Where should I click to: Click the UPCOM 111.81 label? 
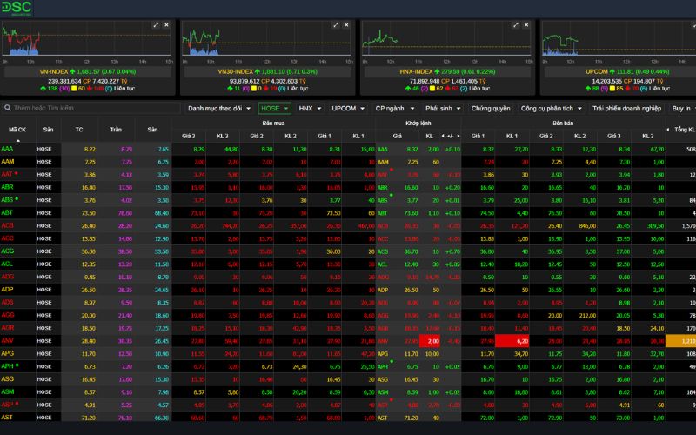(x=627, y=71)
